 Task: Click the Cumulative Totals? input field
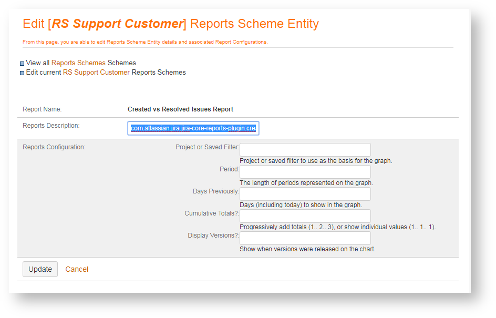coord(305,216)
